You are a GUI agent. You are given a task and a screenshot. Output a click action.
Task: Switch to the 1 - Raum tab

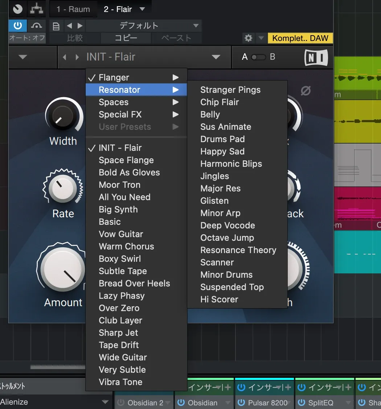point(73,9)
